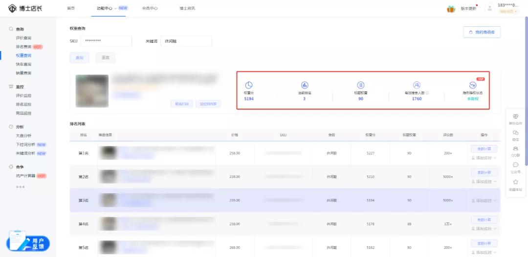Image resolution: width=528 pixels, height=257 pixels.
Task: Open the 会员中心 tab
Action: click(150, 8)
